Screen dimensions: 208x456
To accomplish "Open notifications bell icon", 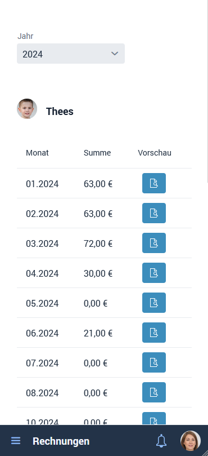I will click(x=161, y=441).
